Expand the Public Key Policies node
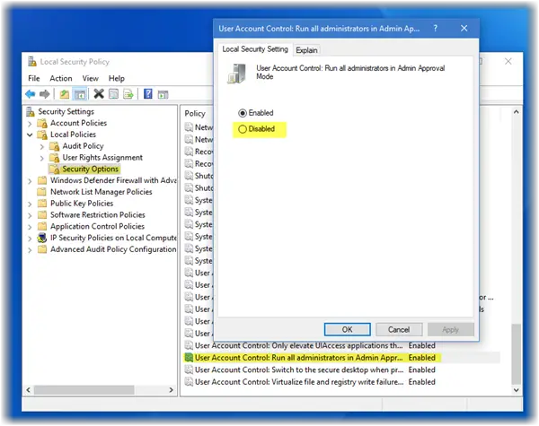Screen dimensions: 539x426 (30, 204)
